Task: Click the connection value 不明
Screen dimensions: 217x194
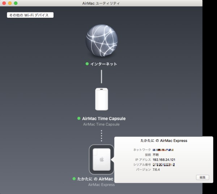Action: 156,155
